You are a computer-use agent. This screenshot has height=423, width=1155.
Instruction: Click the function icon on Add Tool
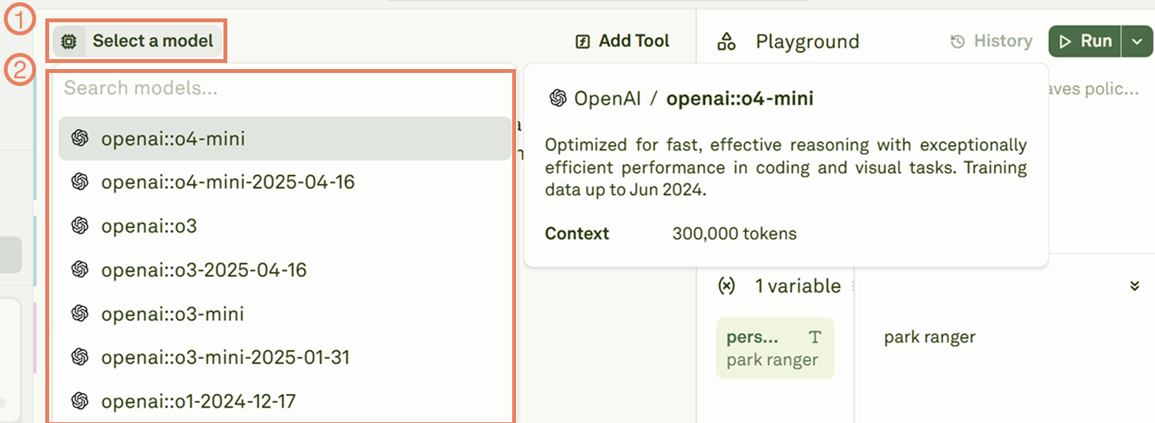pyautogui.click(x=583, y=41)
